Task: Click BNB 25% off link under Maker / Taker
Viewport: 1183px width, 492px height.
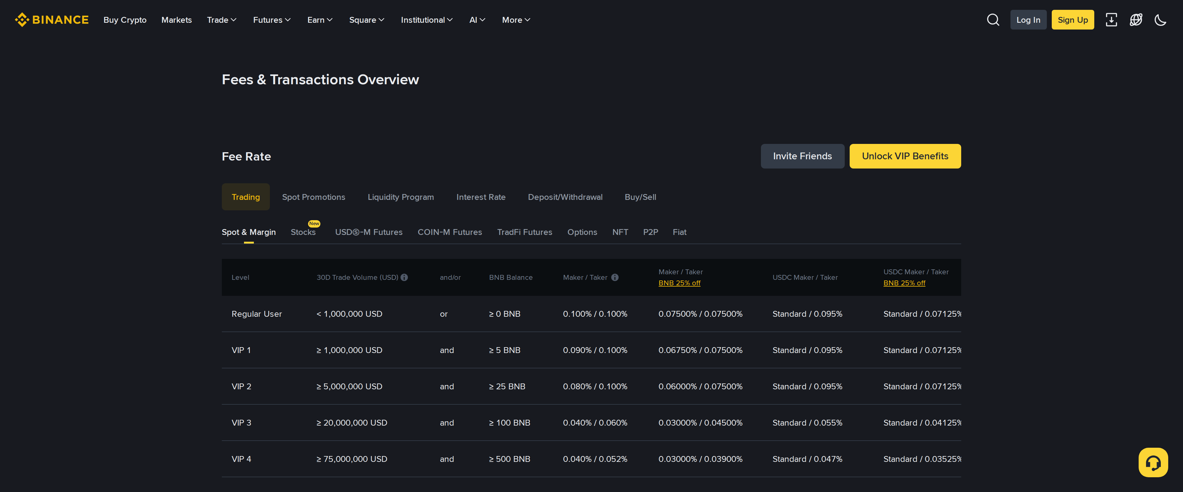Action: 679,283
